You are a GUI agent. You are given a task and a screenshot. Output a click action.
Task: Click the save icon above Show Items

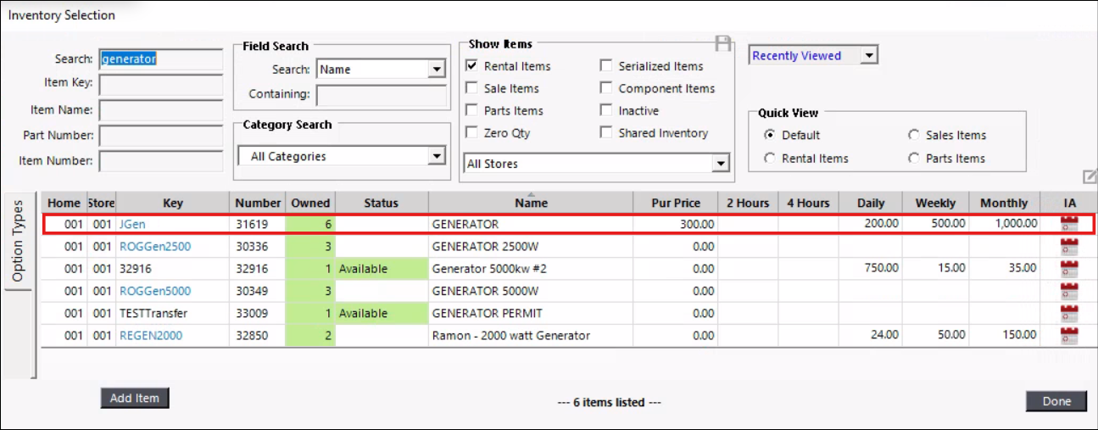(723, 43)
